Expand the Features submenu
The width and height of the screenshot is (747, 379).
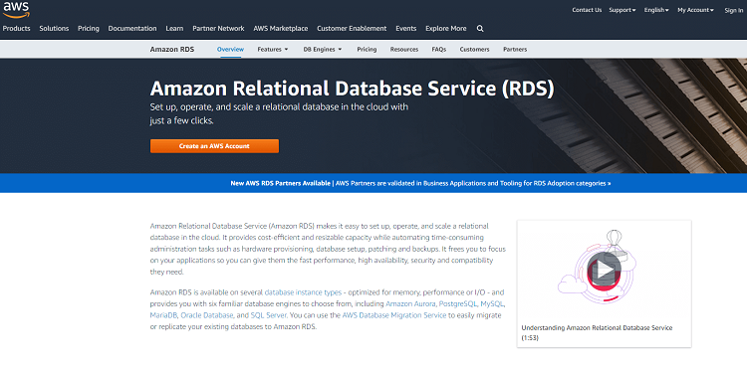[273, 49]
